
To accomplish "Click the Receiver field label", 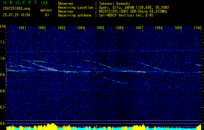I will pyautogui.click(x=66, y=11).
